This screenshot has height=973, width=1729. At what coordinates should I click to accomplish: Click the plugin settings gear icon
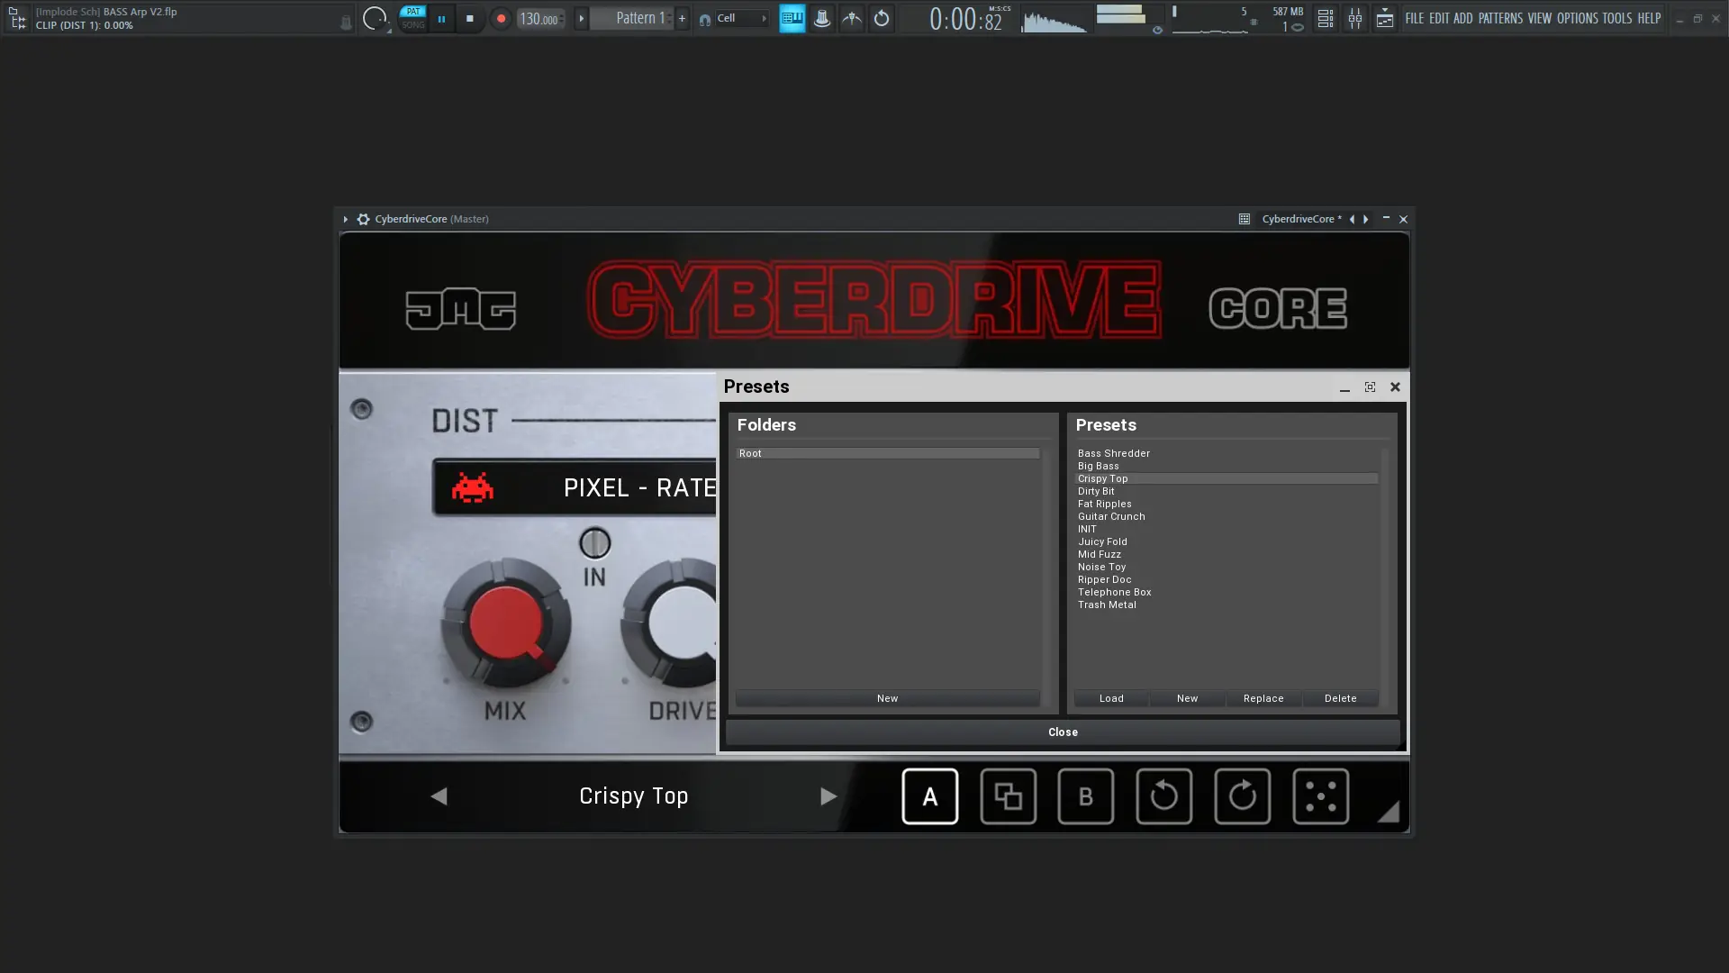point(363,219)
